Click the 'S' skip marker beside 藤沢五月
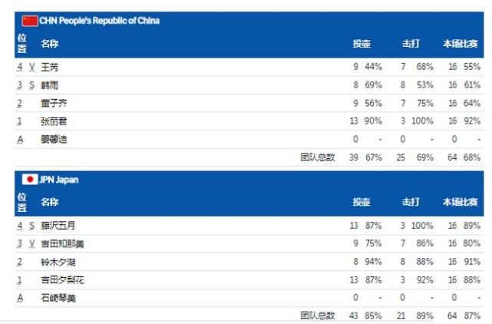The image size is (492, 324). 31,226
